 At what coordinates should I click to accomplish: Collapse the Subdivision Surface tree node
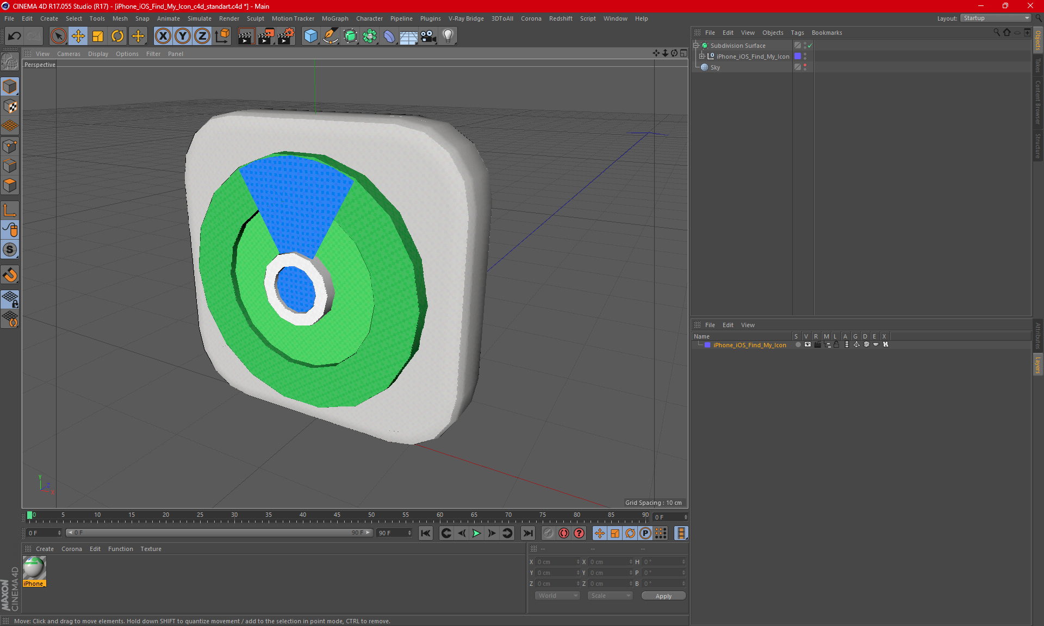pyautogui.click(x=696, y=46)
